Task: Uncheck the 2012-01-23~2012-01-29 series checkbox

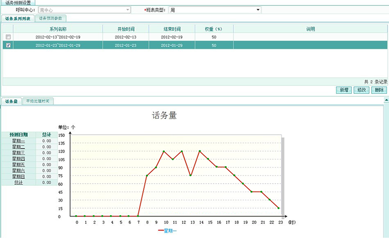Action: click(8, 45)
